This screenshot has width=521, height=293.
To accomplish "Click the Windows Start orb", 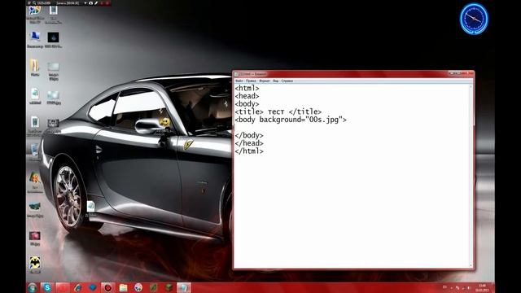I will point(33,287).
